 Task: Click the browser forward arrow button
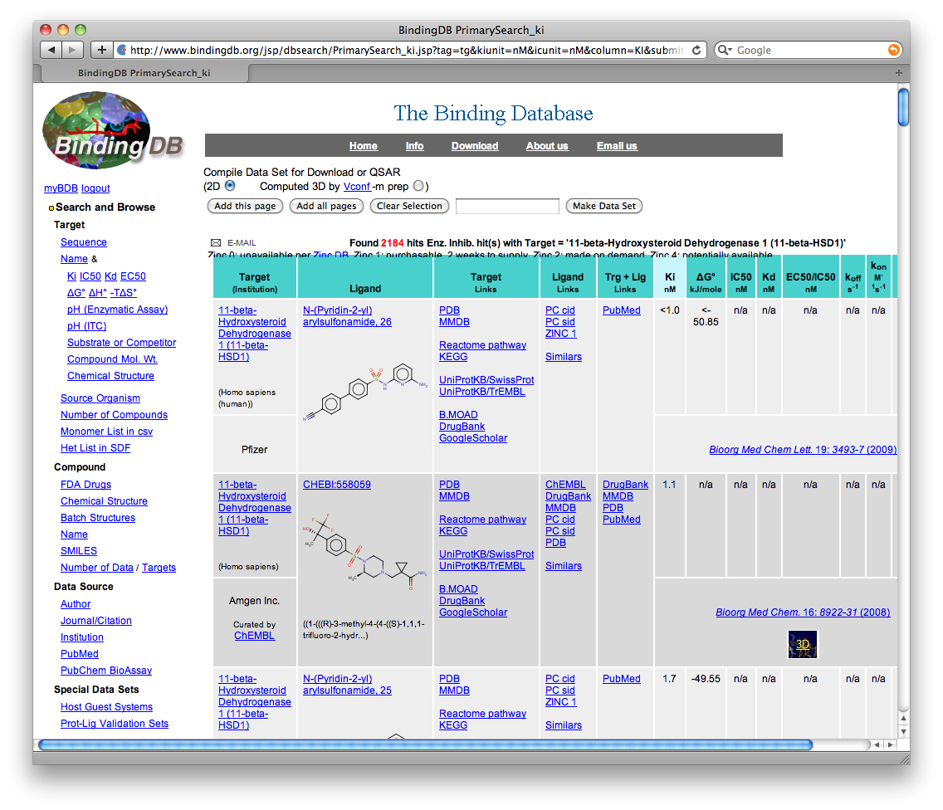point(72,50)
